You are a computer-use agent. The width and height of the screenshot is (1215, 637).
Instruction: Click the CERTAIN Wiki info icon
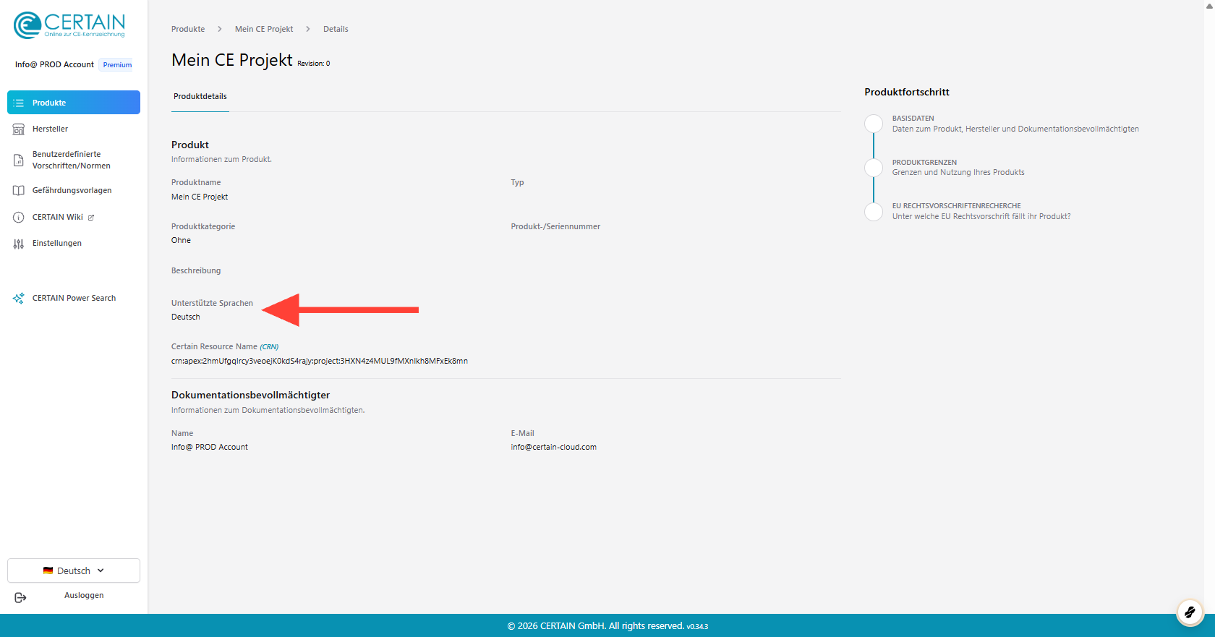coord(19,218)
